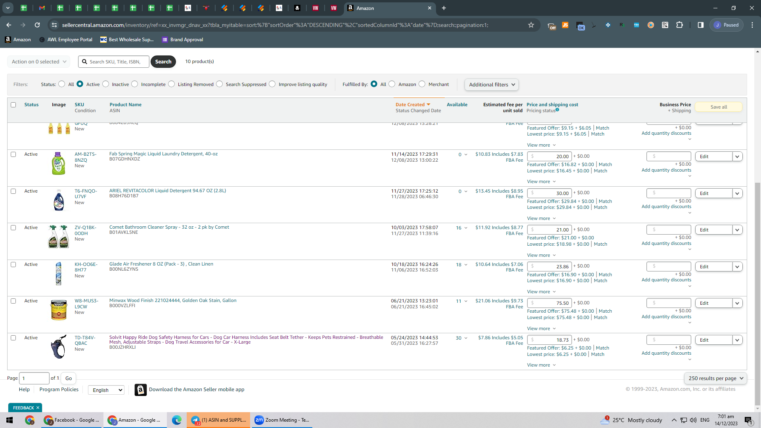Open the Gmail tab
The height and width of the screenshot is (428, 761).
point(42,8)
